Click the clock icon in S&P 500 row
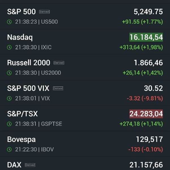This screenshot has height=170, width=170. (9, 22)
